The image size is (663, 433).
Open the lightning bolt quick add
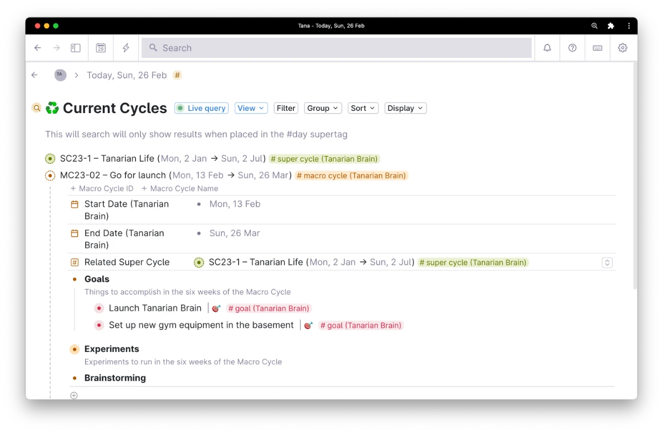tap(126, 48)
